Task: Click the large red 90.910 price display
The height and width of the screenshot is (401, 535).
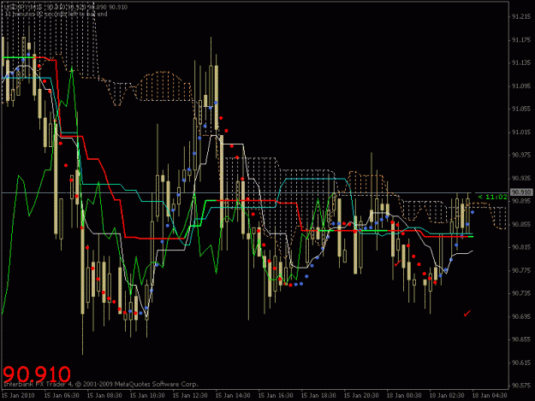Action: point(37,374)
